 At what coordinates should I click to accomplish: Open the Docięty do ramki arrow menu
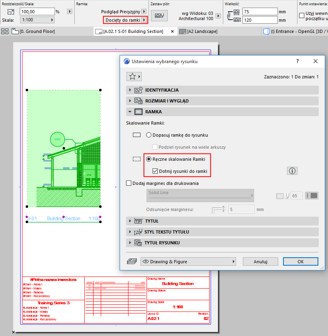pos(144,20)
